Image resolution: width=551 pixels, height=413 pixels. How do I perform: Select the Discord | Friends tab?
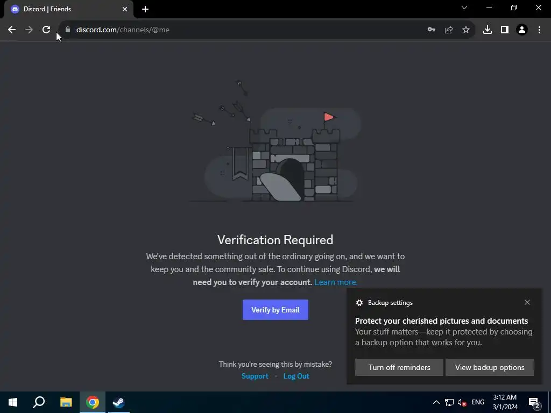[69, 9]
